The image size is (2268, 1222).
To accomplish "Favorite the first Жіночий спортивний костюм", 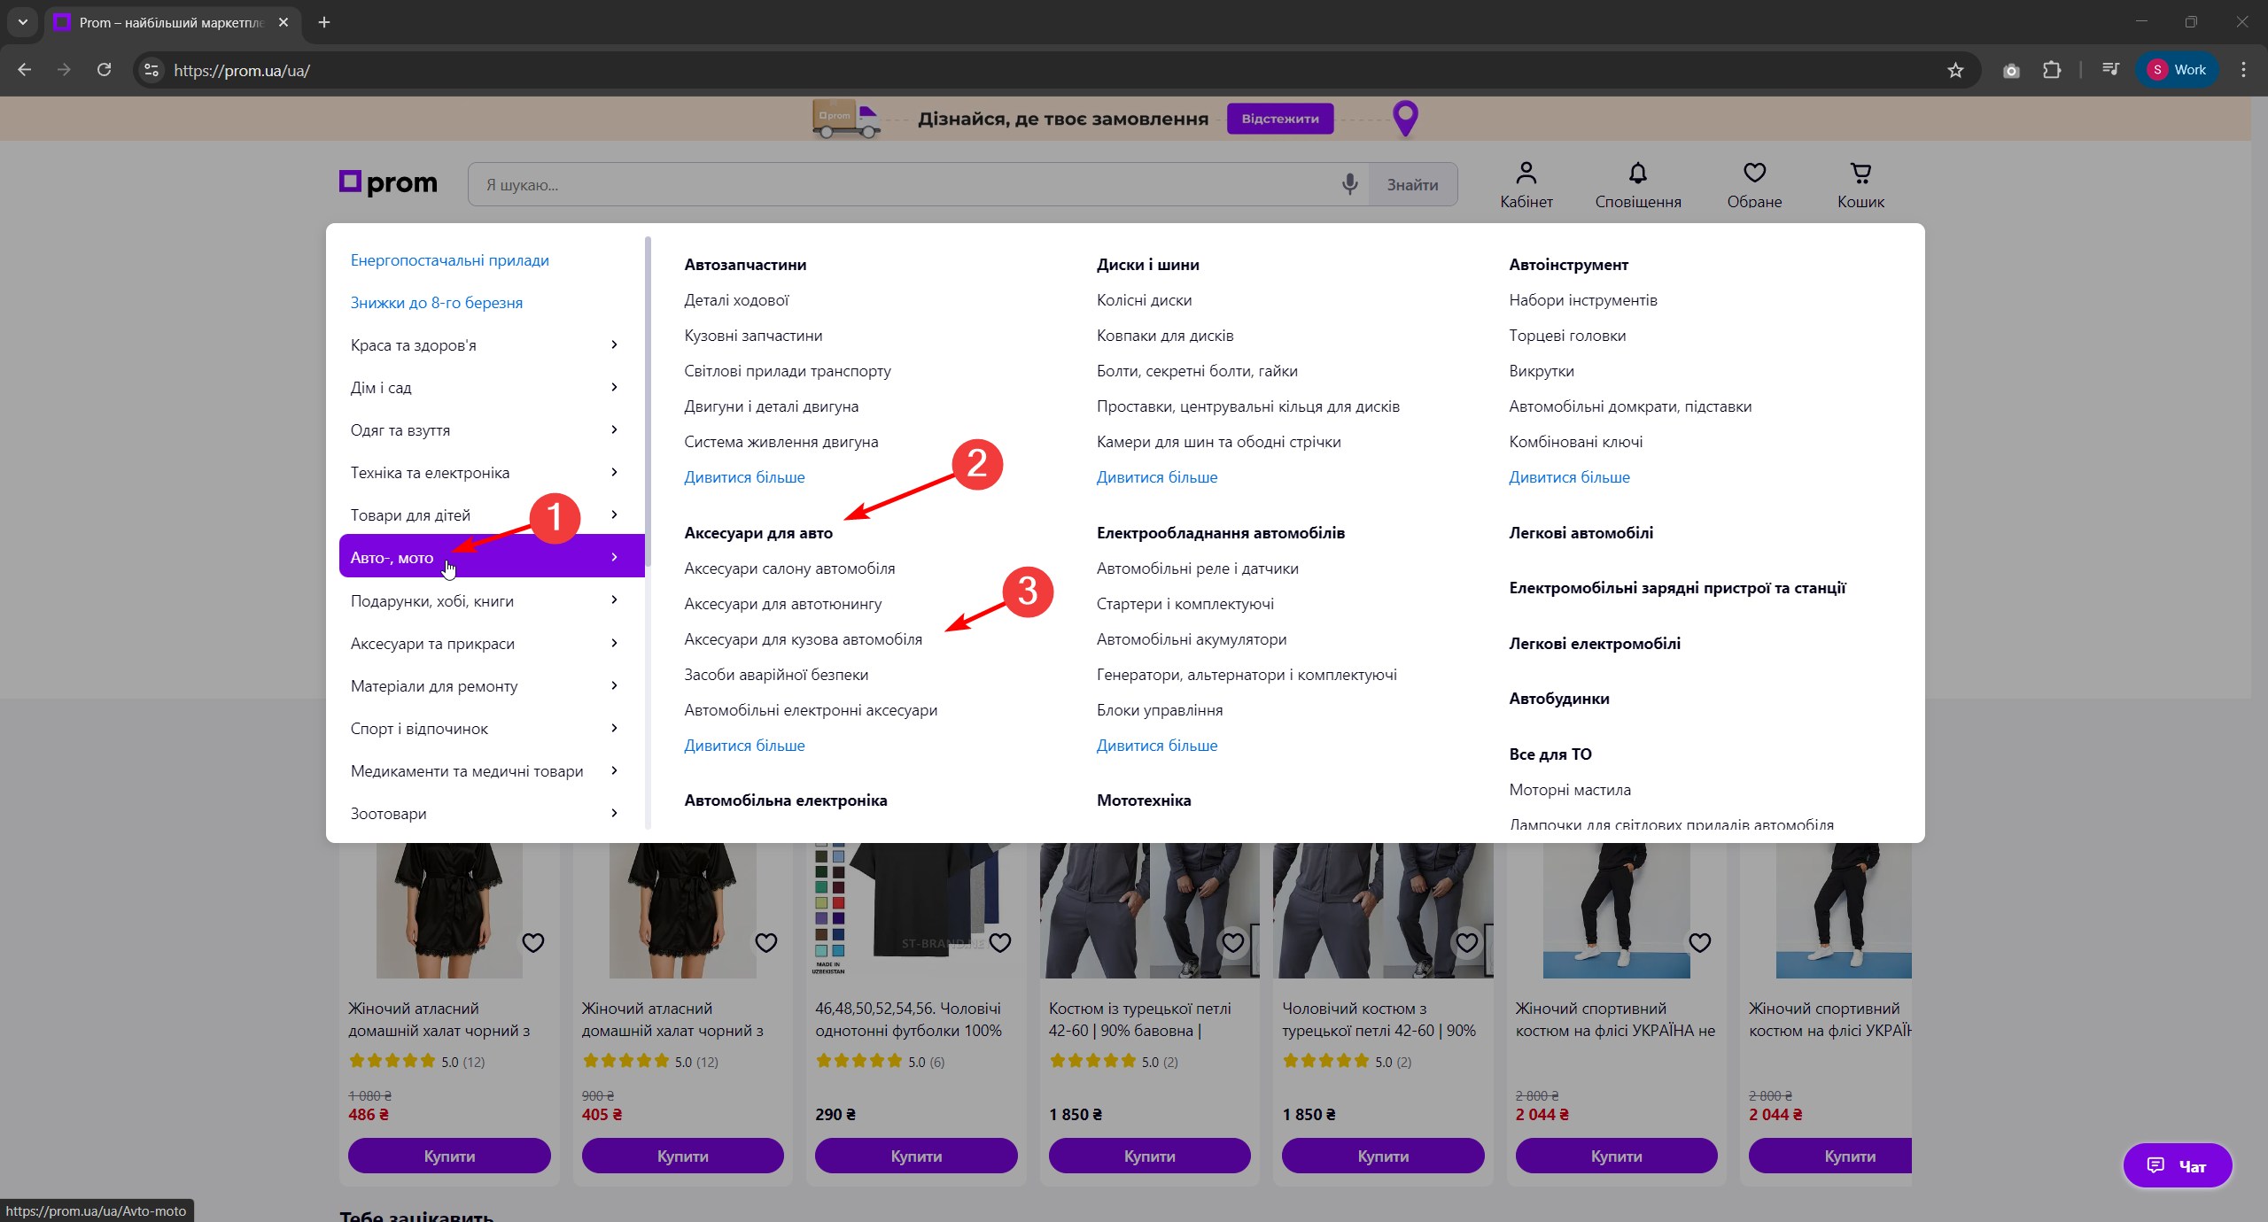I will [x=1699, y=943].
